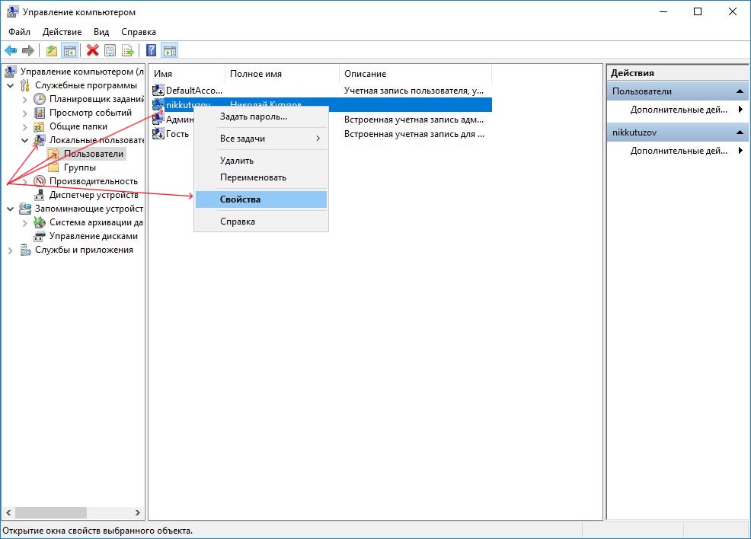Select the Гость user account icon
The image size is (751, 539).
coord(158,134)
